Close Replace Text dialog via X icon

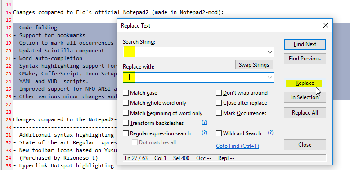coord(326,26)
